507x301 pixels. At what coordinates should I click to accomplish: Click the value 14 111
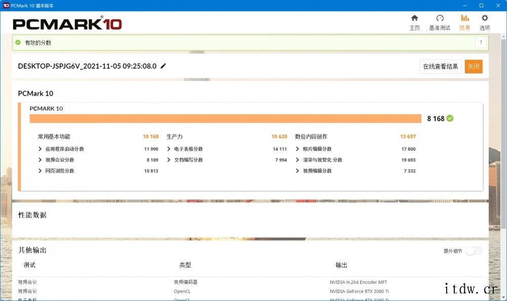pos(280,149)
